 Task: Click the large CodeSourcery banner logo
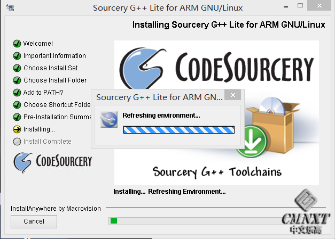coord(216,68)
